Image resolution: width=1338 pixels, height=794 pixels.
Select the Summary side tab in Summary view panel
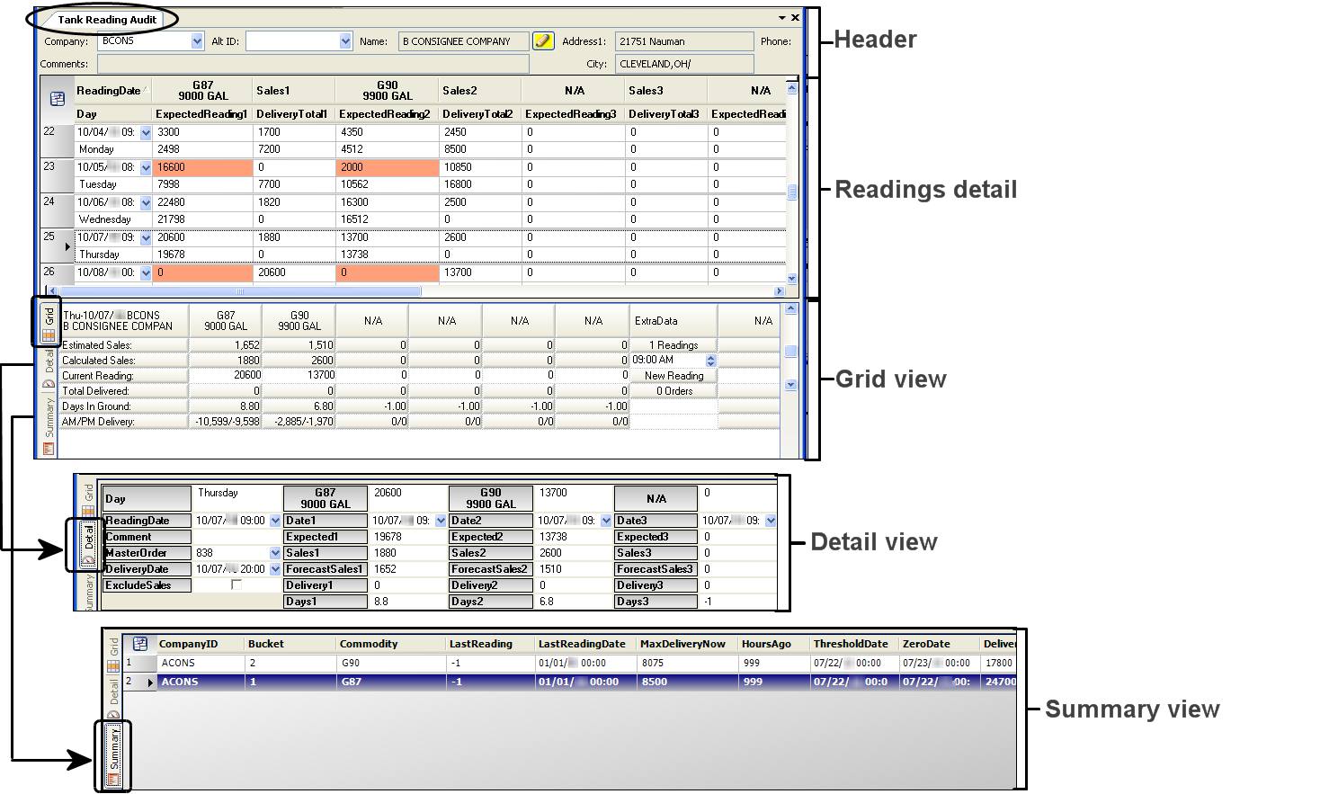pos(113,756)
